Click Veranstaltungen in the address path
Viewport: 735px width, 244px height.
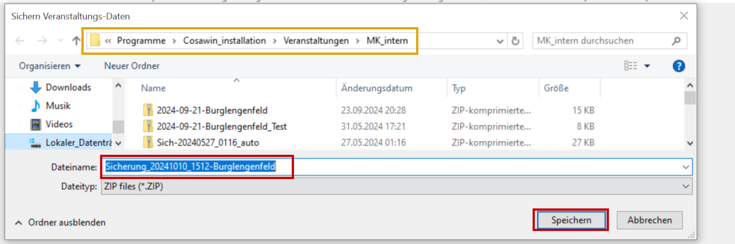tap(315, 41)
